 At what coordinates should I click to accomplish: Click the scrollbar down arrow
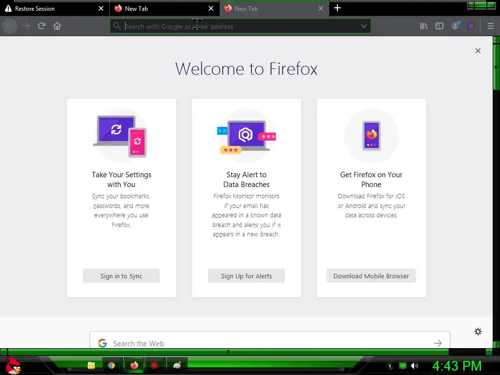[x=496, y=344]
